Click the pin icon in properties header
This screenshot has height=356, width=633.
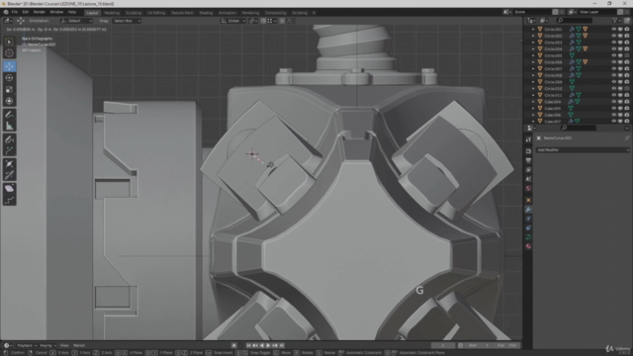pos(626,138)
